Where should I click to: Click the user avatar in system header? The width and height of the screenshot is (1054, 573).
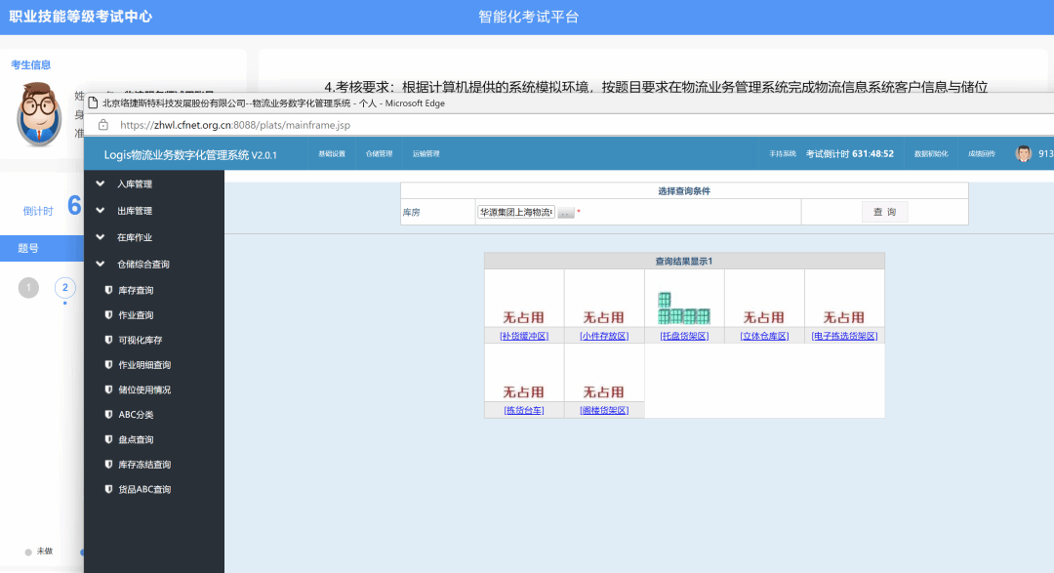[1024, 154]
